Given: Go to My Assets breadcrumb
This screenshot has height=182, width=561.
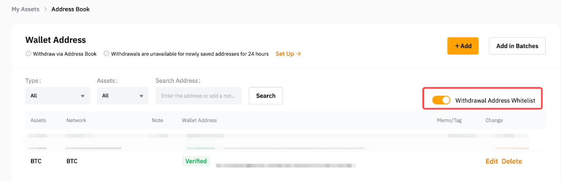Looking at the screenshot, I should click(25, 9).
